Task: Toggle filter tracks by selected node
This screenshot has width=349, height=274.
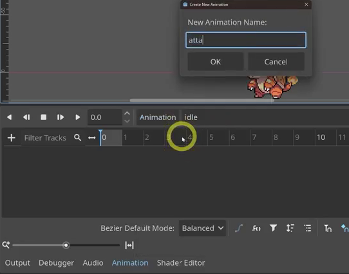Action: tap(273, 228)
